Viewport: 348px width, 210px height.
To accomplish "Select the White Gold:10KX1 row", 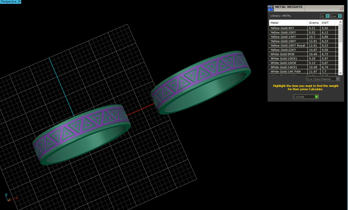I will 304,59.
